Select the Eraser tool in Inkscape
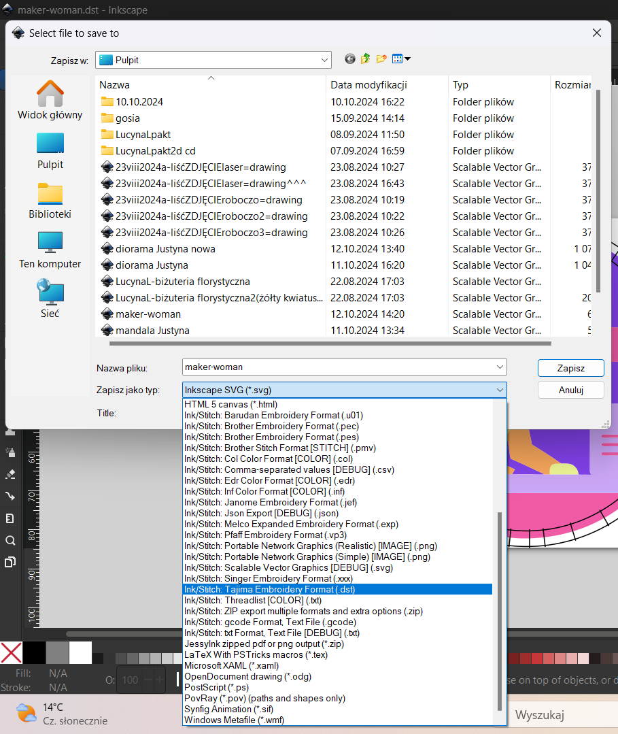The height and width of the screenshot is (734, 618). point(10,474)
